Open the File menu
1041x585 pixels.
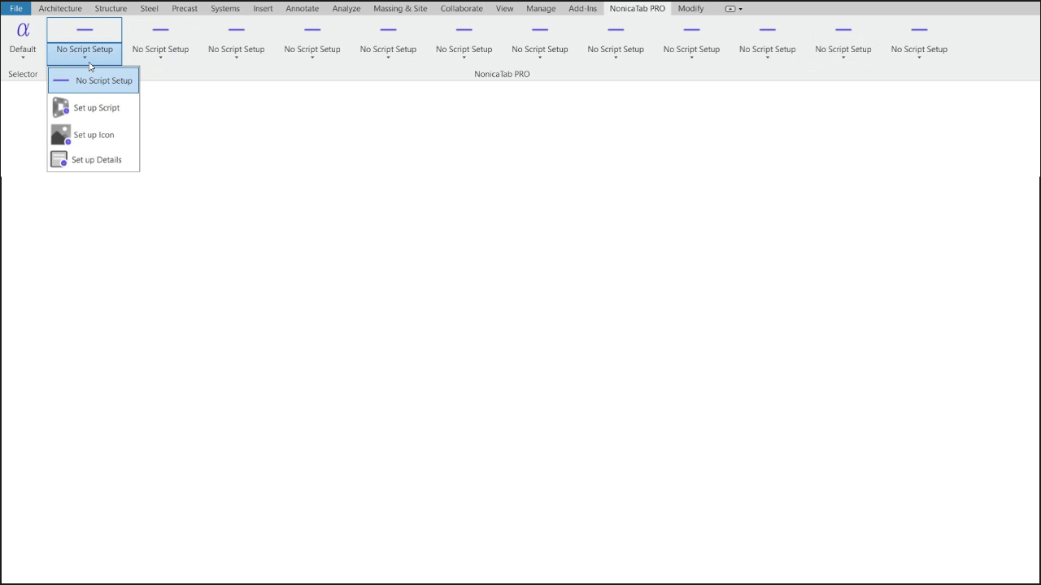click(15, 8)
